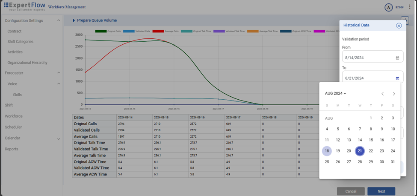Image resolution: width=417 pixels, height=196 pixels.
Task: Toggle Original Calls green legend swatch
Action: tap(101, 31)
